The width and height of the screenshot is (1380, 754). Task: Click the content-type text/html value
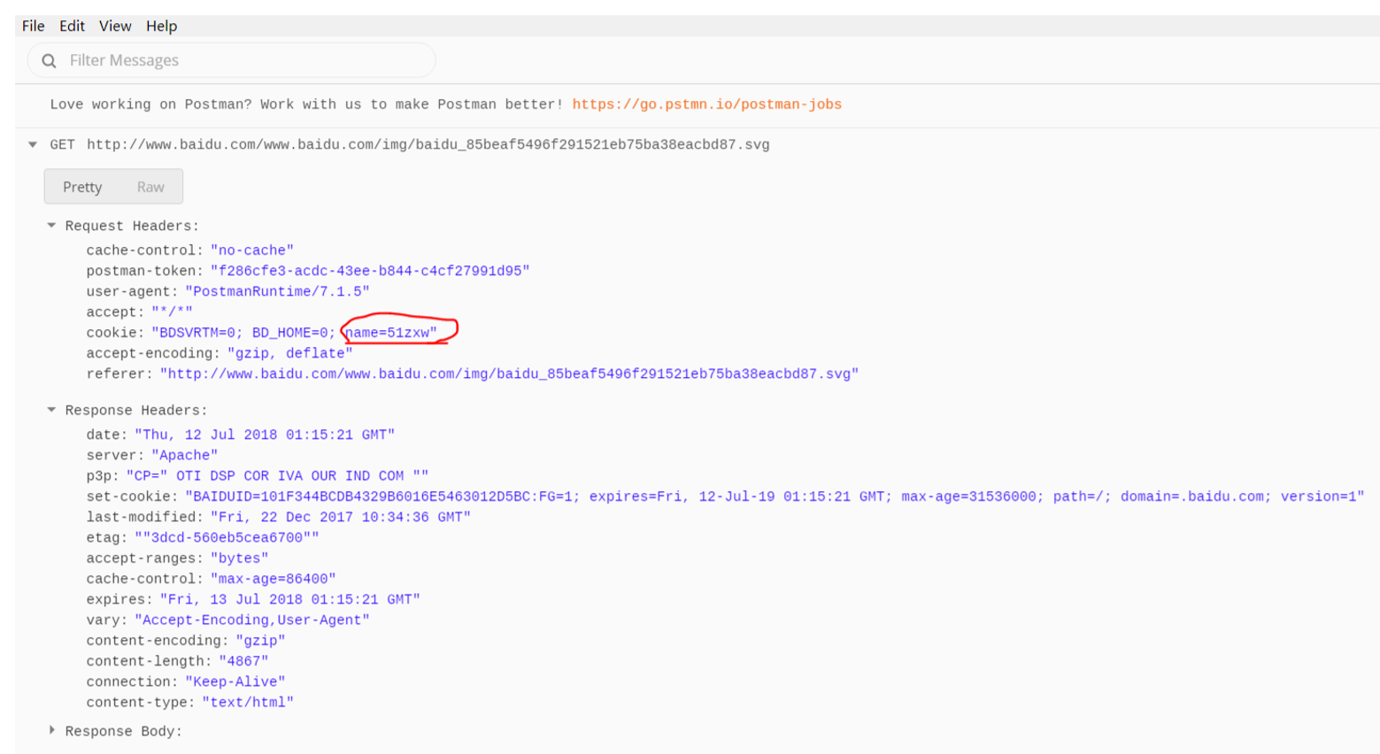tap(248, 703)
